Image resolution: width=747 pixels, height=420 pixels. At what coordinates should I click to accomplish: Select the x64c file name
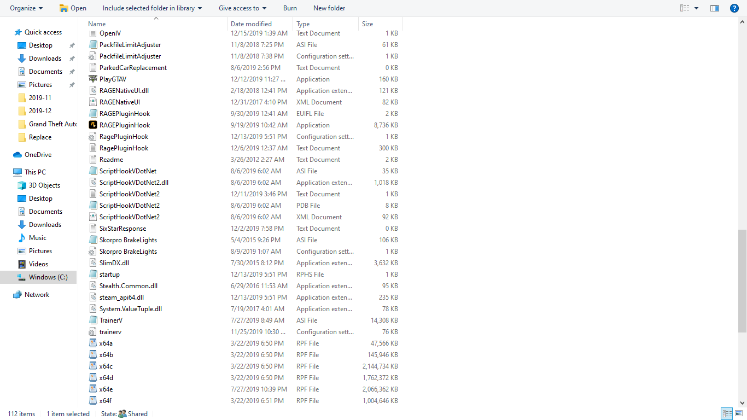point(106,366)
